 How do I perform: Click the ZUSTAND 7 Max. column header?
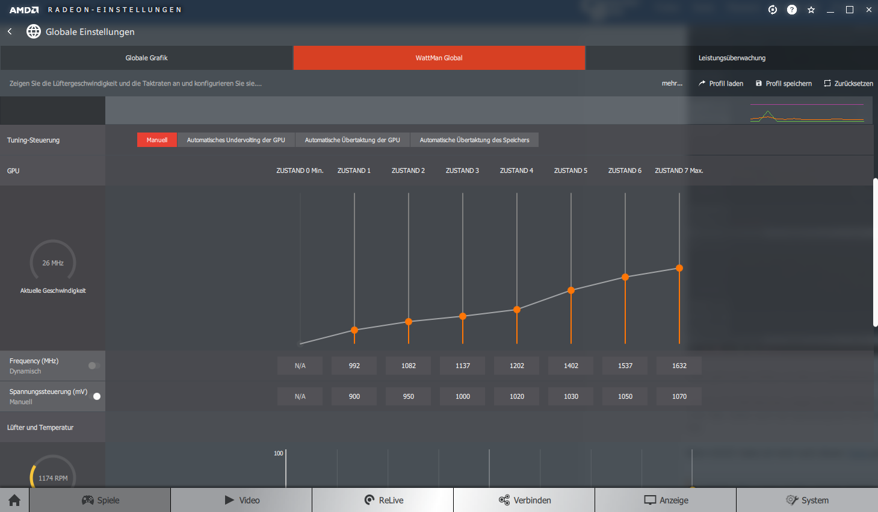tap(679, 170)
